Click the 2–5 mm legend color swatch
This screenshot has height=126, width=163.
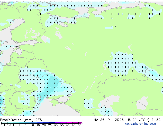[x=22, y=123]
